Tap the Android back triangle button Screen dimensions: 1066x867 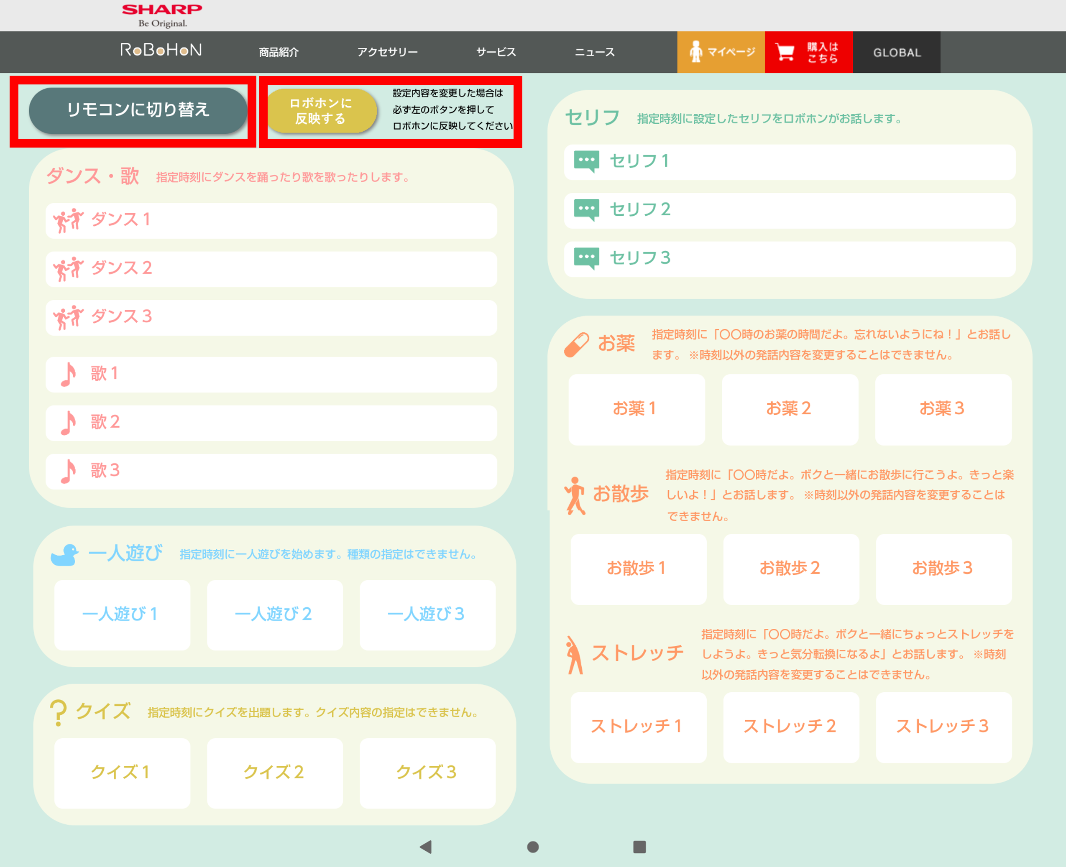click(x=426, y=847)
